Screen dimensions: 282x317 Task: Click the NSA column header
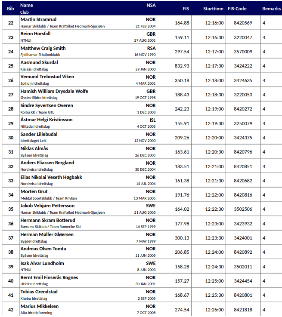tap(151, 5)
